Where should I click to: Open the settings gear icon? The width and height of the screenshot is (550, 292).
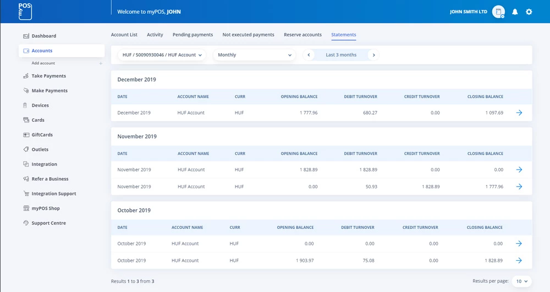529,12
